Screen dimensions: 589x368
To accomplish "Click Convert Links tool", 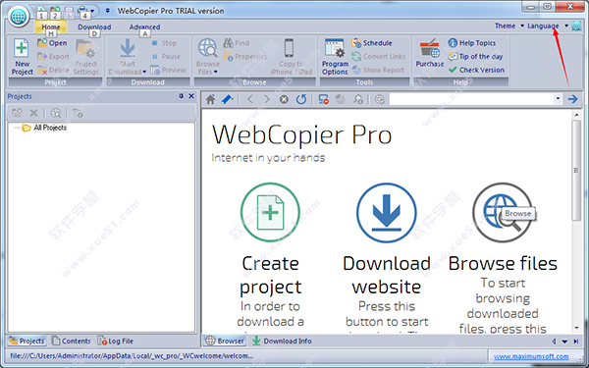I will click(x=379, y=57).
